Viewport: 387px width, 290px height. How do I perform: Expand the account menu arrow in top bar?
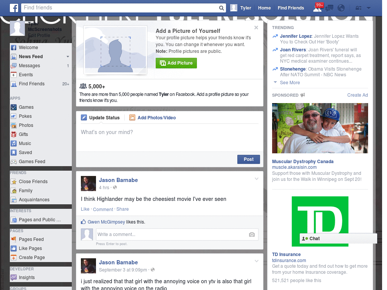[x=368, y=8]
